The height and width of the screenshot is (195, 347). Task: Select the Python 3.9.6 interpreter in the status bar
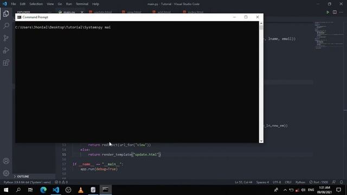[27, 182]
